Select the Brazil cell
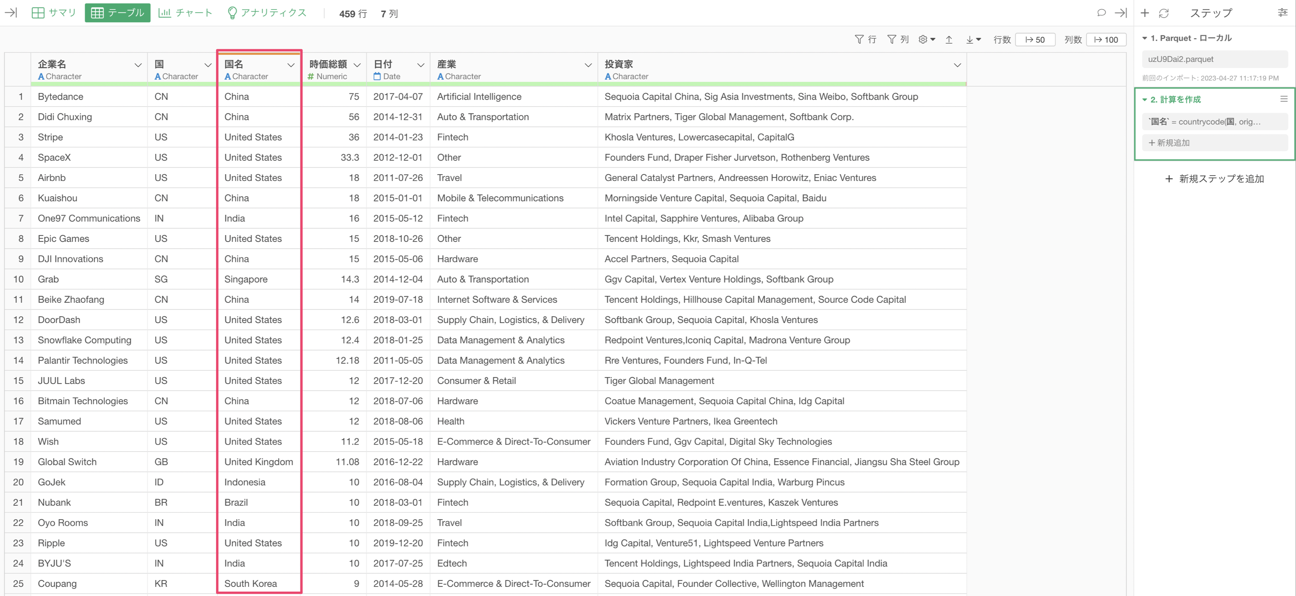The image size is (1296, 596). [259, 503]
